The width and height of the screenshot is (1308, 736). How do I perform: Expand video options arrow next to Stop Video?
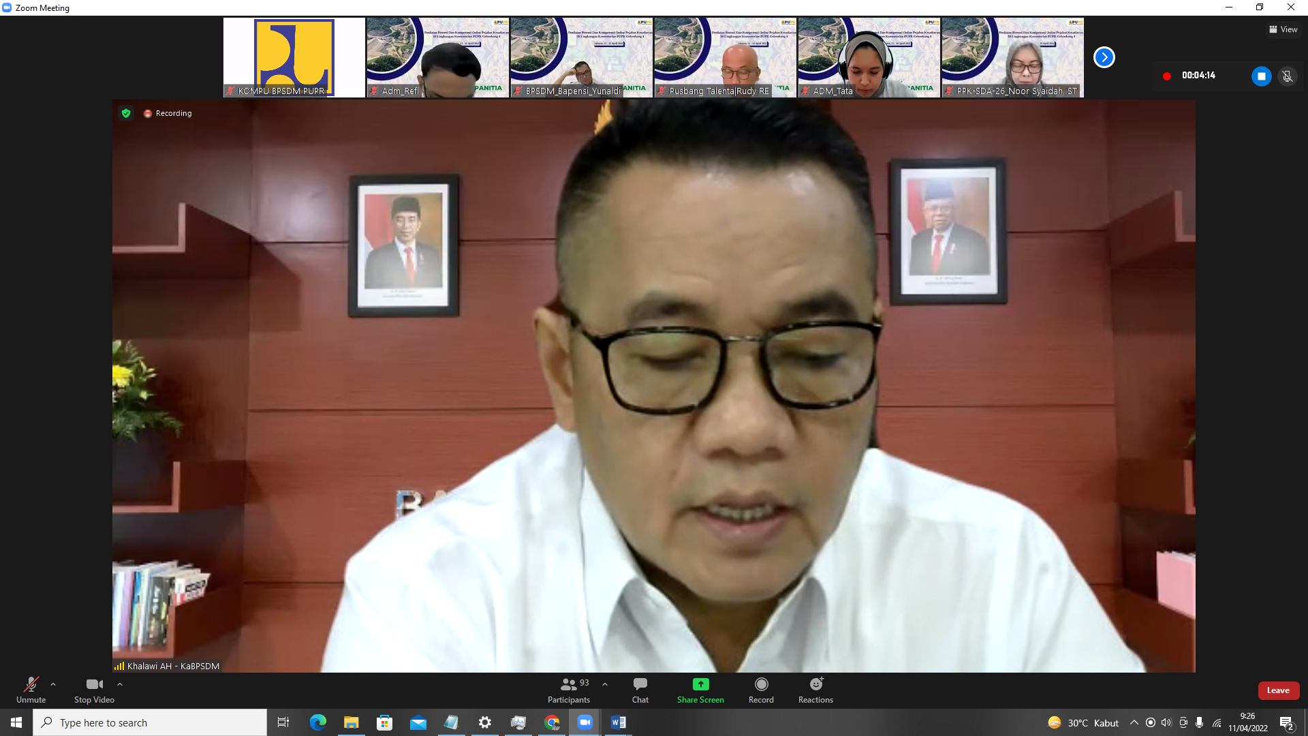point(120,684)
